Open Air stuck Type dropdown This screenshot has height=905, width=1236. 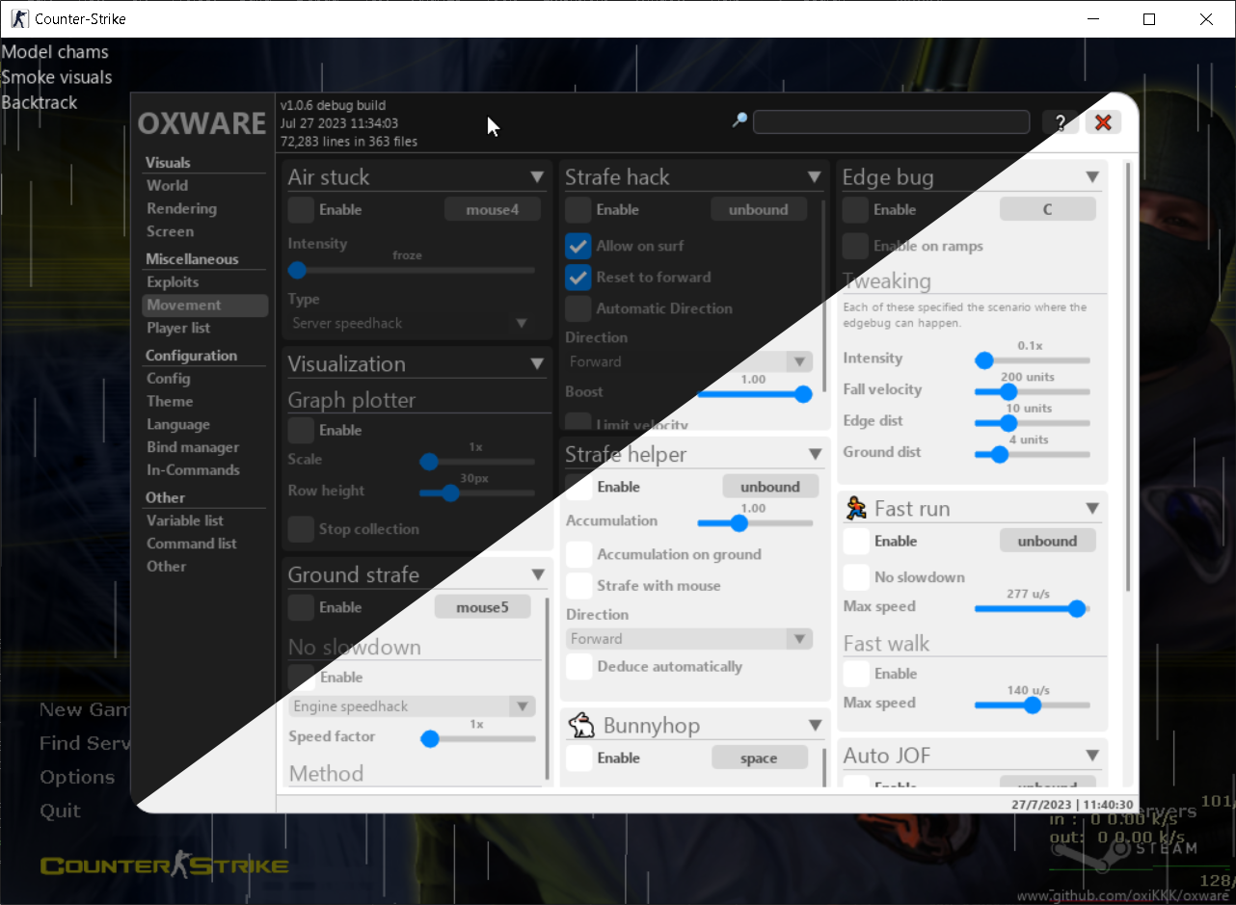point(411,324)
